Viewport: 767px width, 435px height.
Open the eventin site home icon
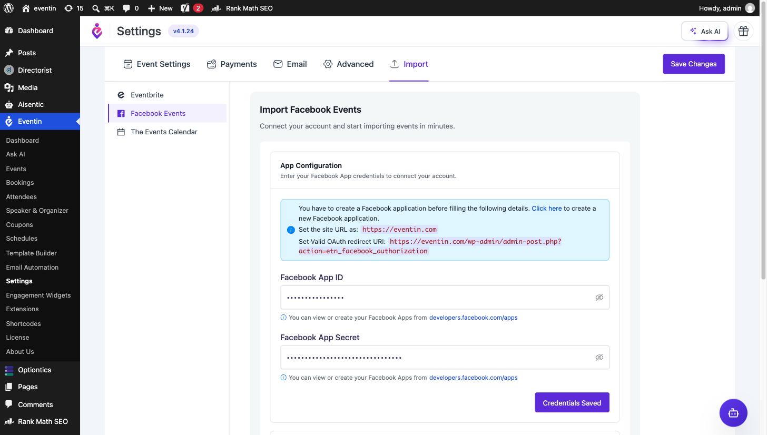(x=26, y=8)
